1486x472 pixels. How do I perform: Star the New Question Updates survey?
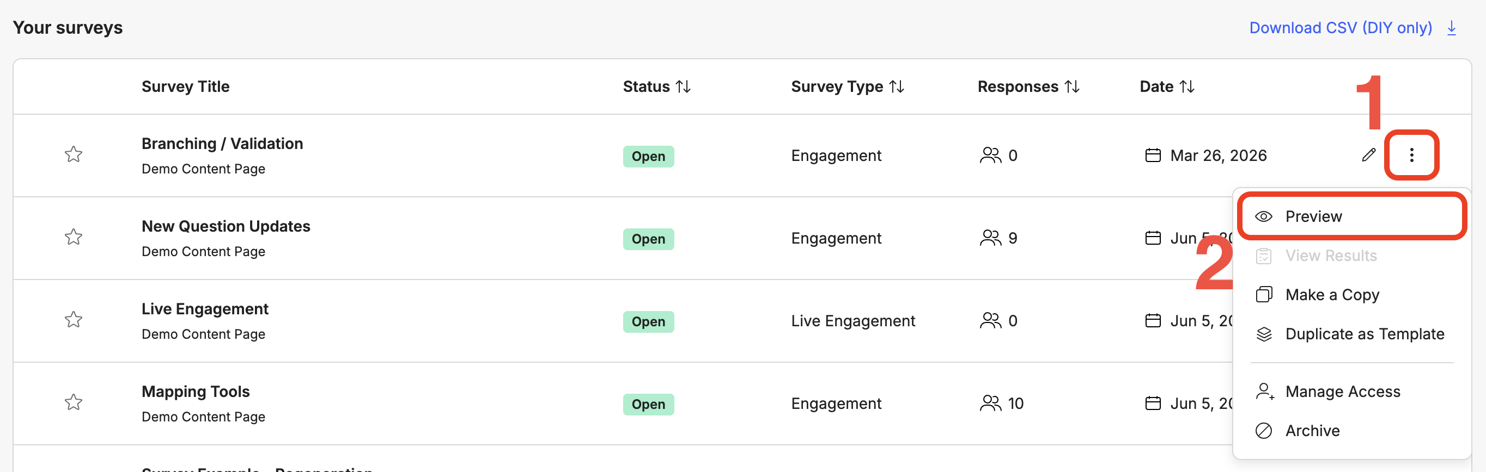click(73, 237)
